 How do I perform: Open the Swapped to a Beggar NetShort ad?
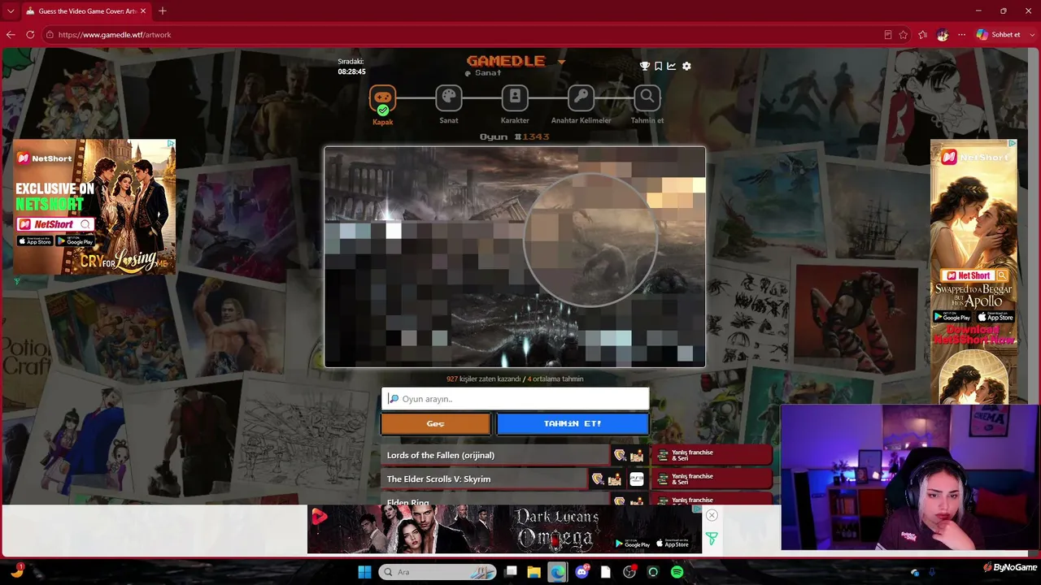coord(973,271)
